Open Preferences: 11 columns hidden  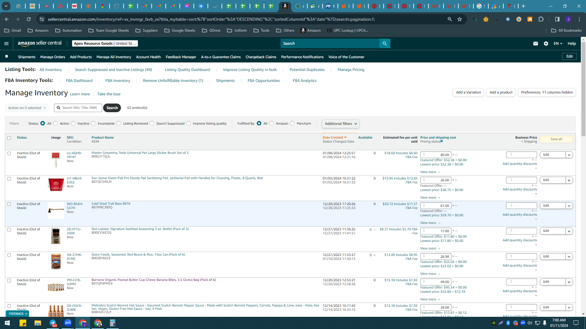tap(547, 92)
